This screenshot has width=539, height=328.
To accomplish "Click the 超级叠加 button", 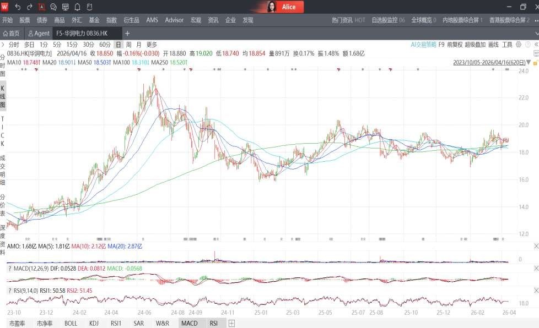I will coord(475,45).
